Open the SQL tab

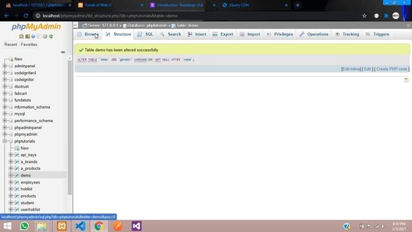point(145,34)
